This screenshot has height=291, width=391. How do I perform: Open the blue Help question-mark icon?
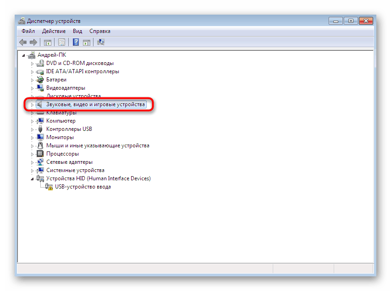76,42
